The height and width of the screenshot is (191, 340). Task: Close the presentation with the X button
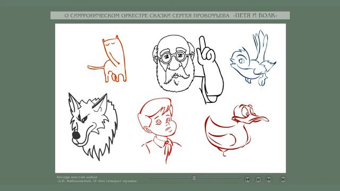coord(283,179)
